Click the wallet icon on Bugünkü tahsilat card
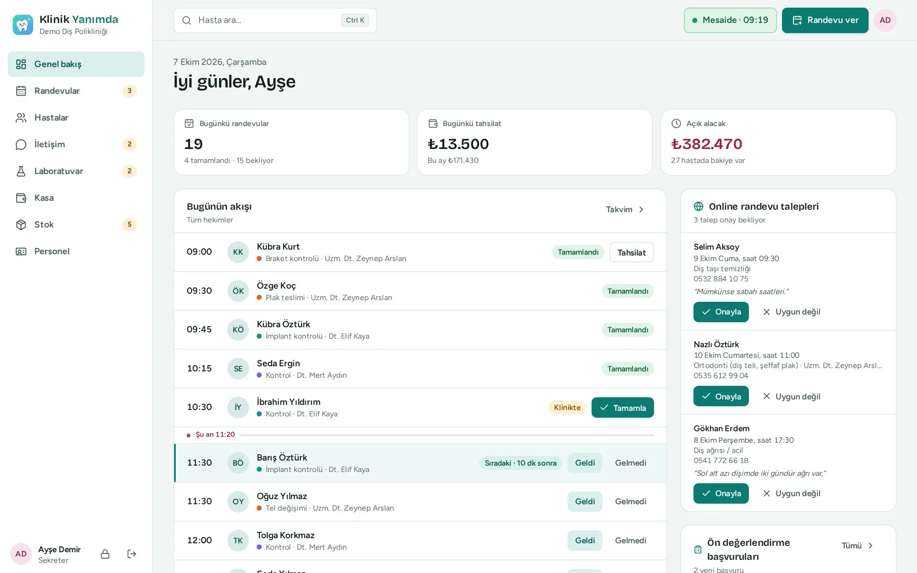917x573 pixels. [433, 124]
